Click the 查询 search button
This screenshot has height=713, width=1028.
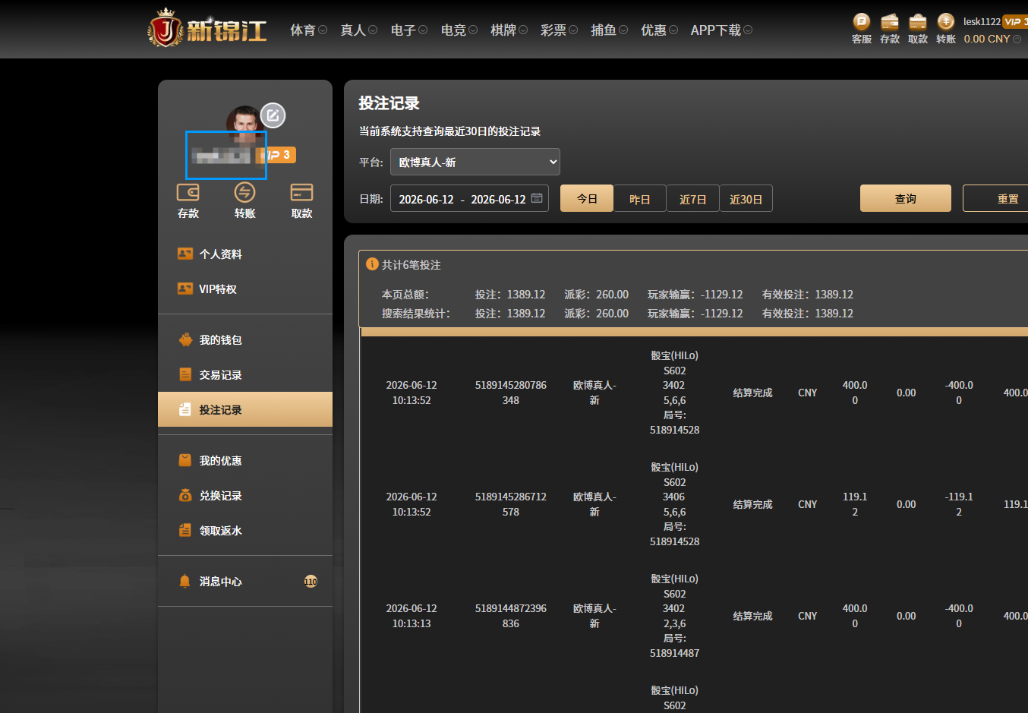[906, 198]
